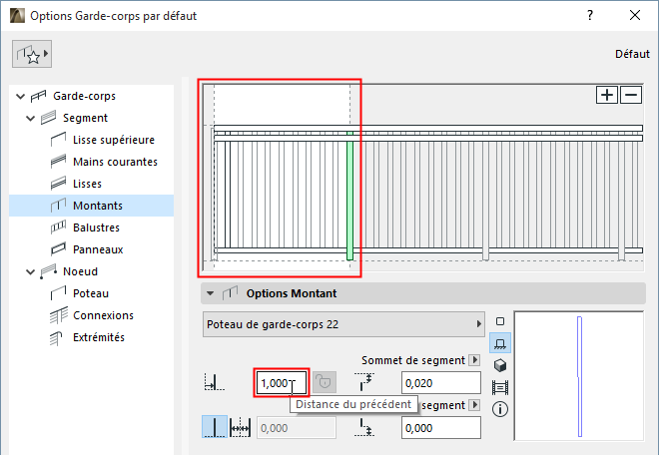Open Balustres settings
This screenshot has height=455, width=659.
tap(96, 227)
